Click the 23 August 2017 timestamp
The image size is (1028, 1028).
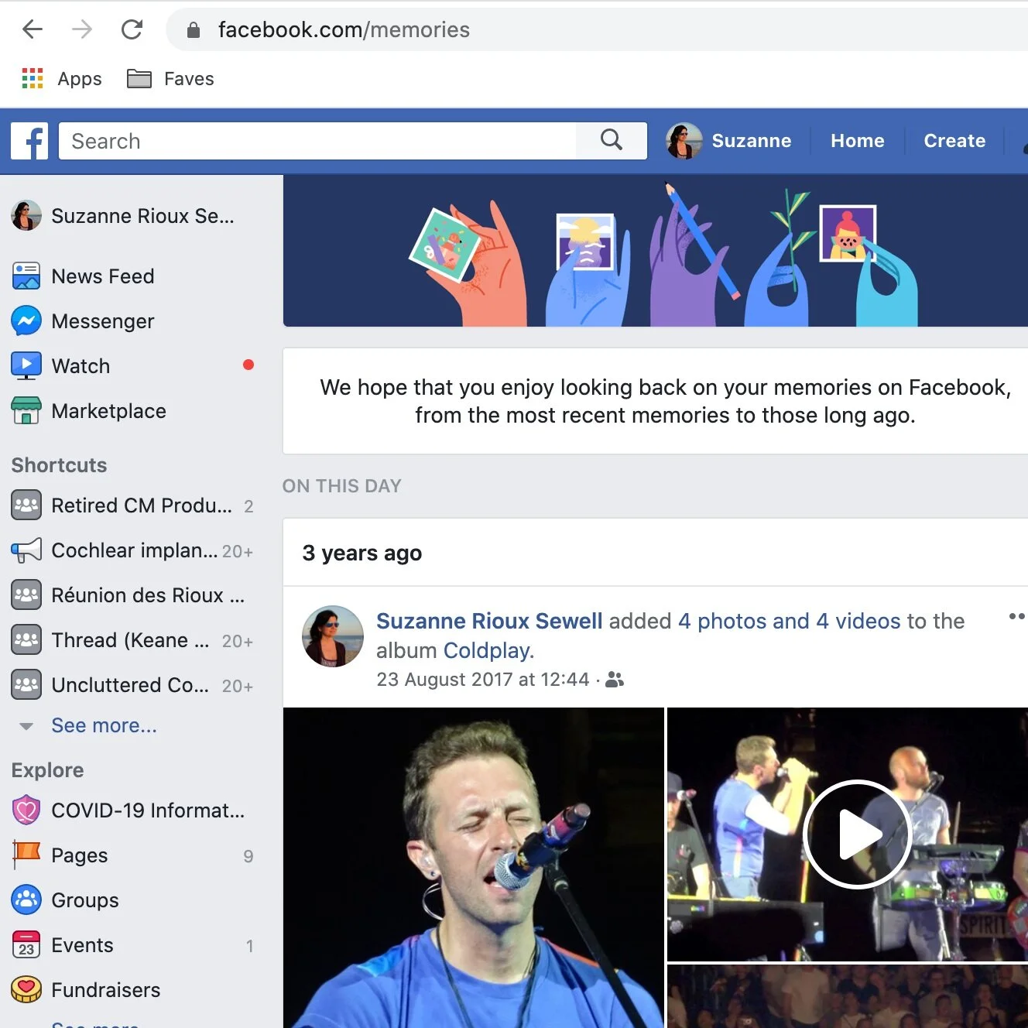(x=483, y=680)
